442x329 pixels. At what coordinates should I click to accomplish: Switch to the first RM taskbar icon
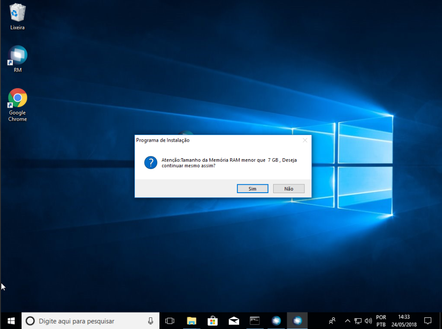tap(276, 321)
